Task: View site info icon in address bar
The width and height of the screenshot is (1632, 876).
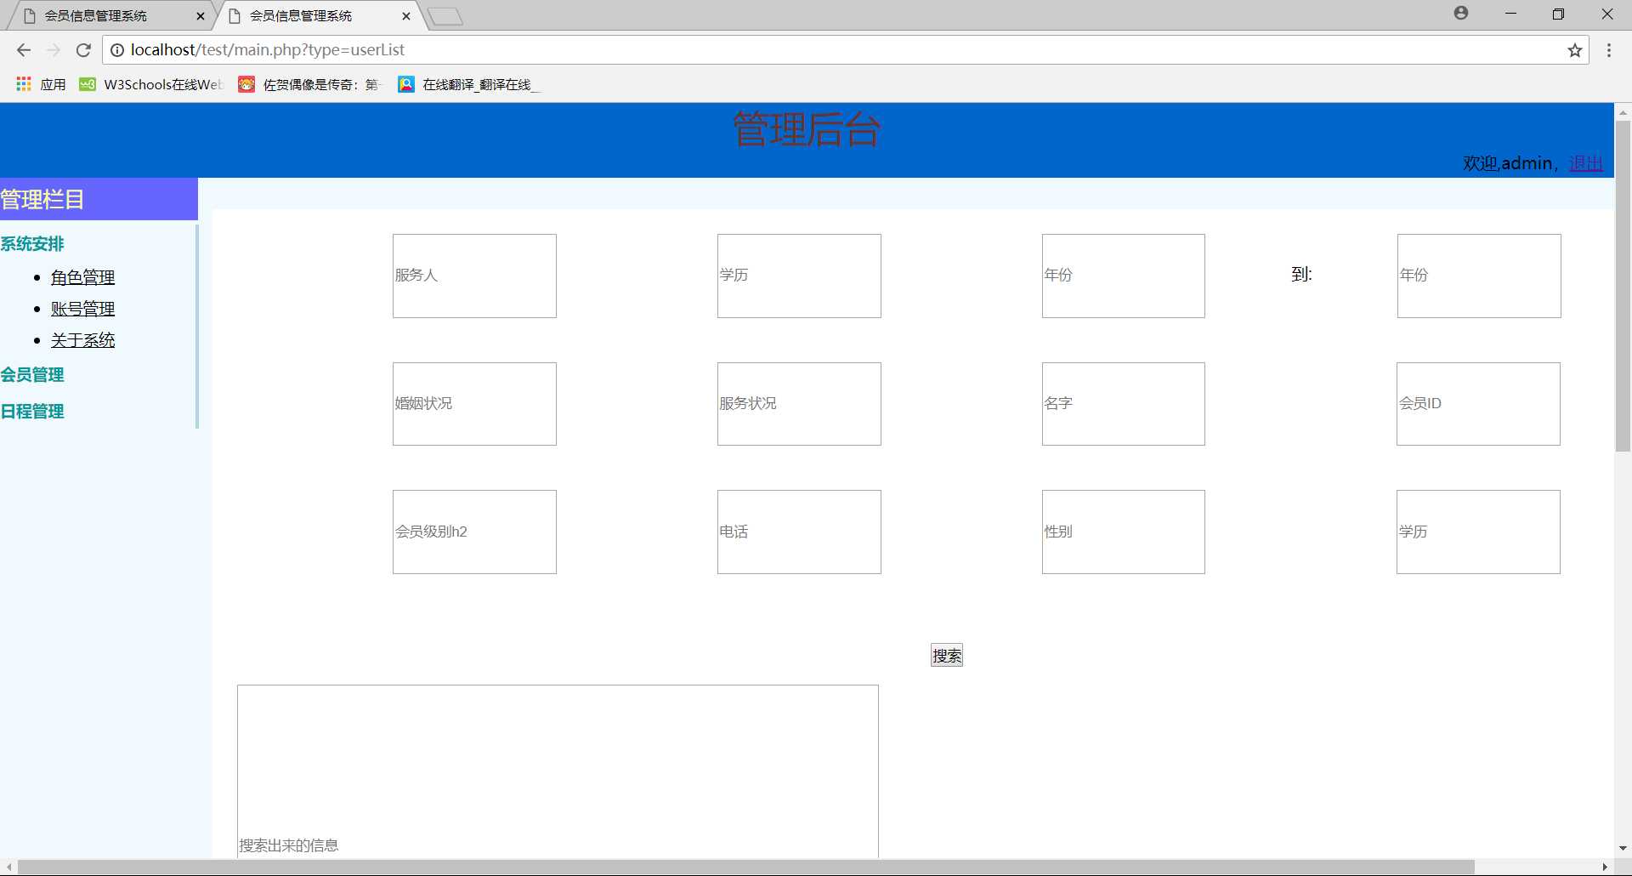Action: pos(117,50)
